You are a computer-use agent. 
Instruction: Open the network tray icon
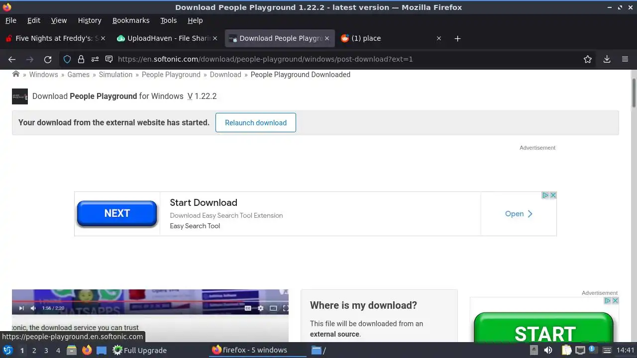pyautogui.click(x=580, y=350)
